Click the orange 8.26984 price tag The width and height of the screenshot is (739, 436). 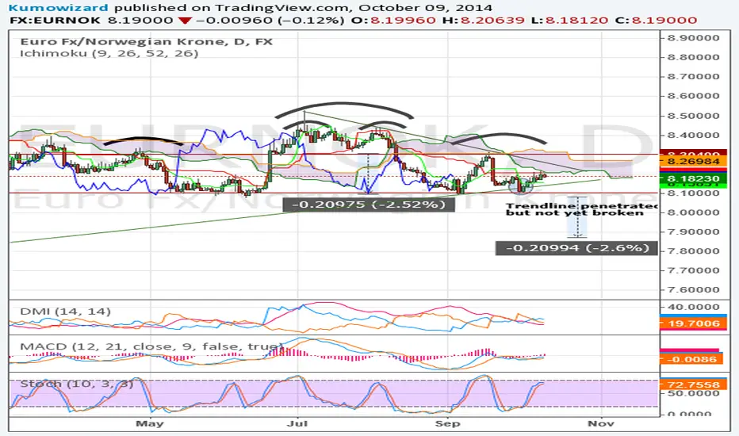click(x=693, y=162)
